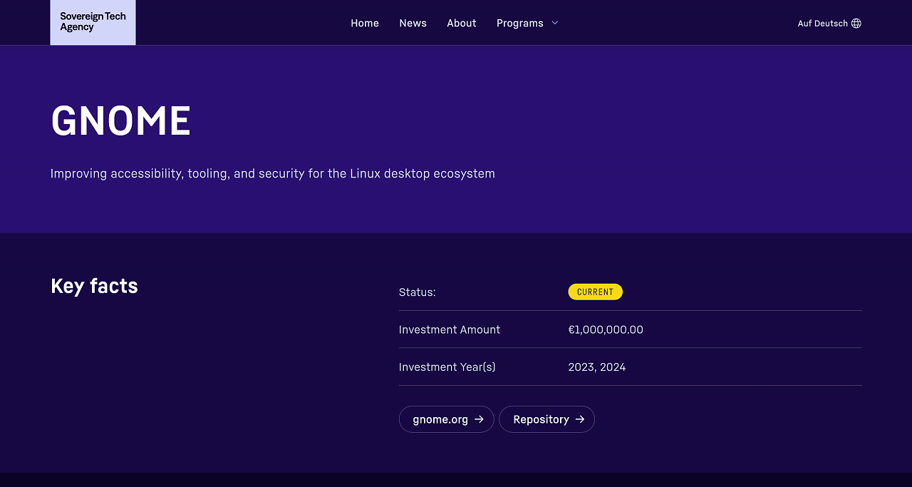Select the GNOME page heading
The image size is (912, 487).
(x=121, y=121)
